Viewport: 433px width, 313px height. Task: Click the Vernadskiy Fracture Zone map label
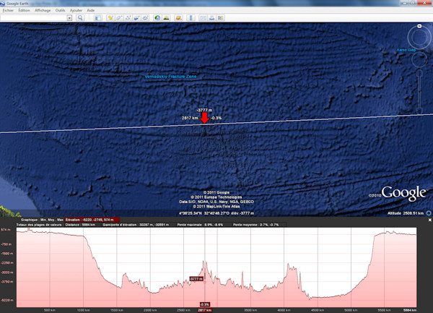(170, 77)
